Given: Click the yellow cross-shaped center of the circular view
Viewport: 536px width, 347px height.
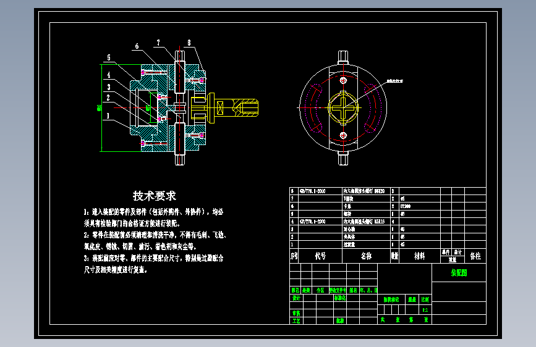Looking at the screenshot, I should (x=343, y=108).
